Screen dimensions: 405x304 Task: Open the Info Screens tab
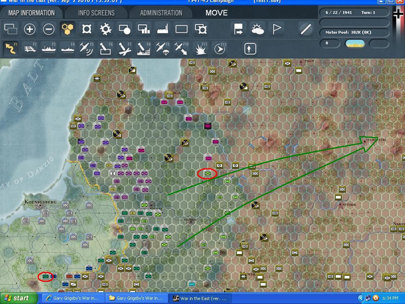[x=96, y=13]
